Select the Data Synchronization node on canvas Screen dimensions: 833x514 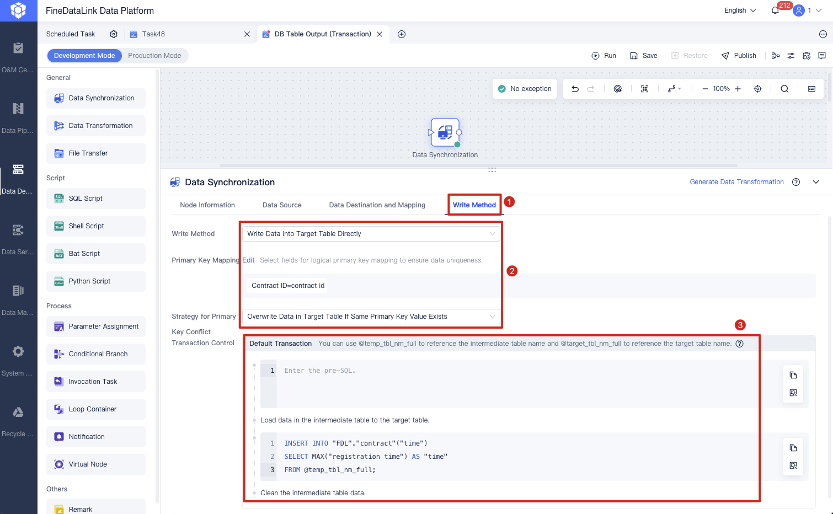[445, 132]
